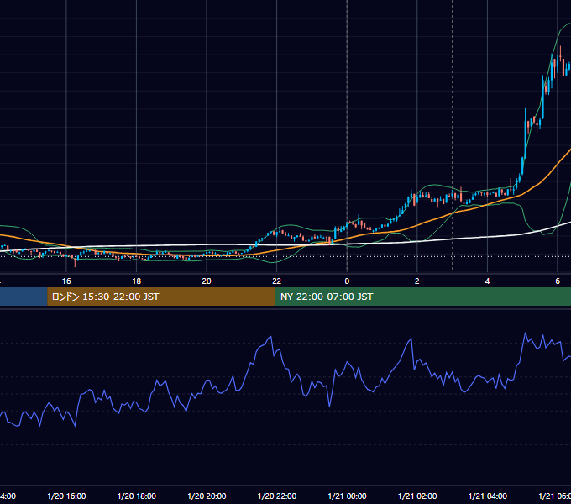Click the time axis label 0
The height and width of the screenshot is (504, 571).
click(x=347, y=281)
